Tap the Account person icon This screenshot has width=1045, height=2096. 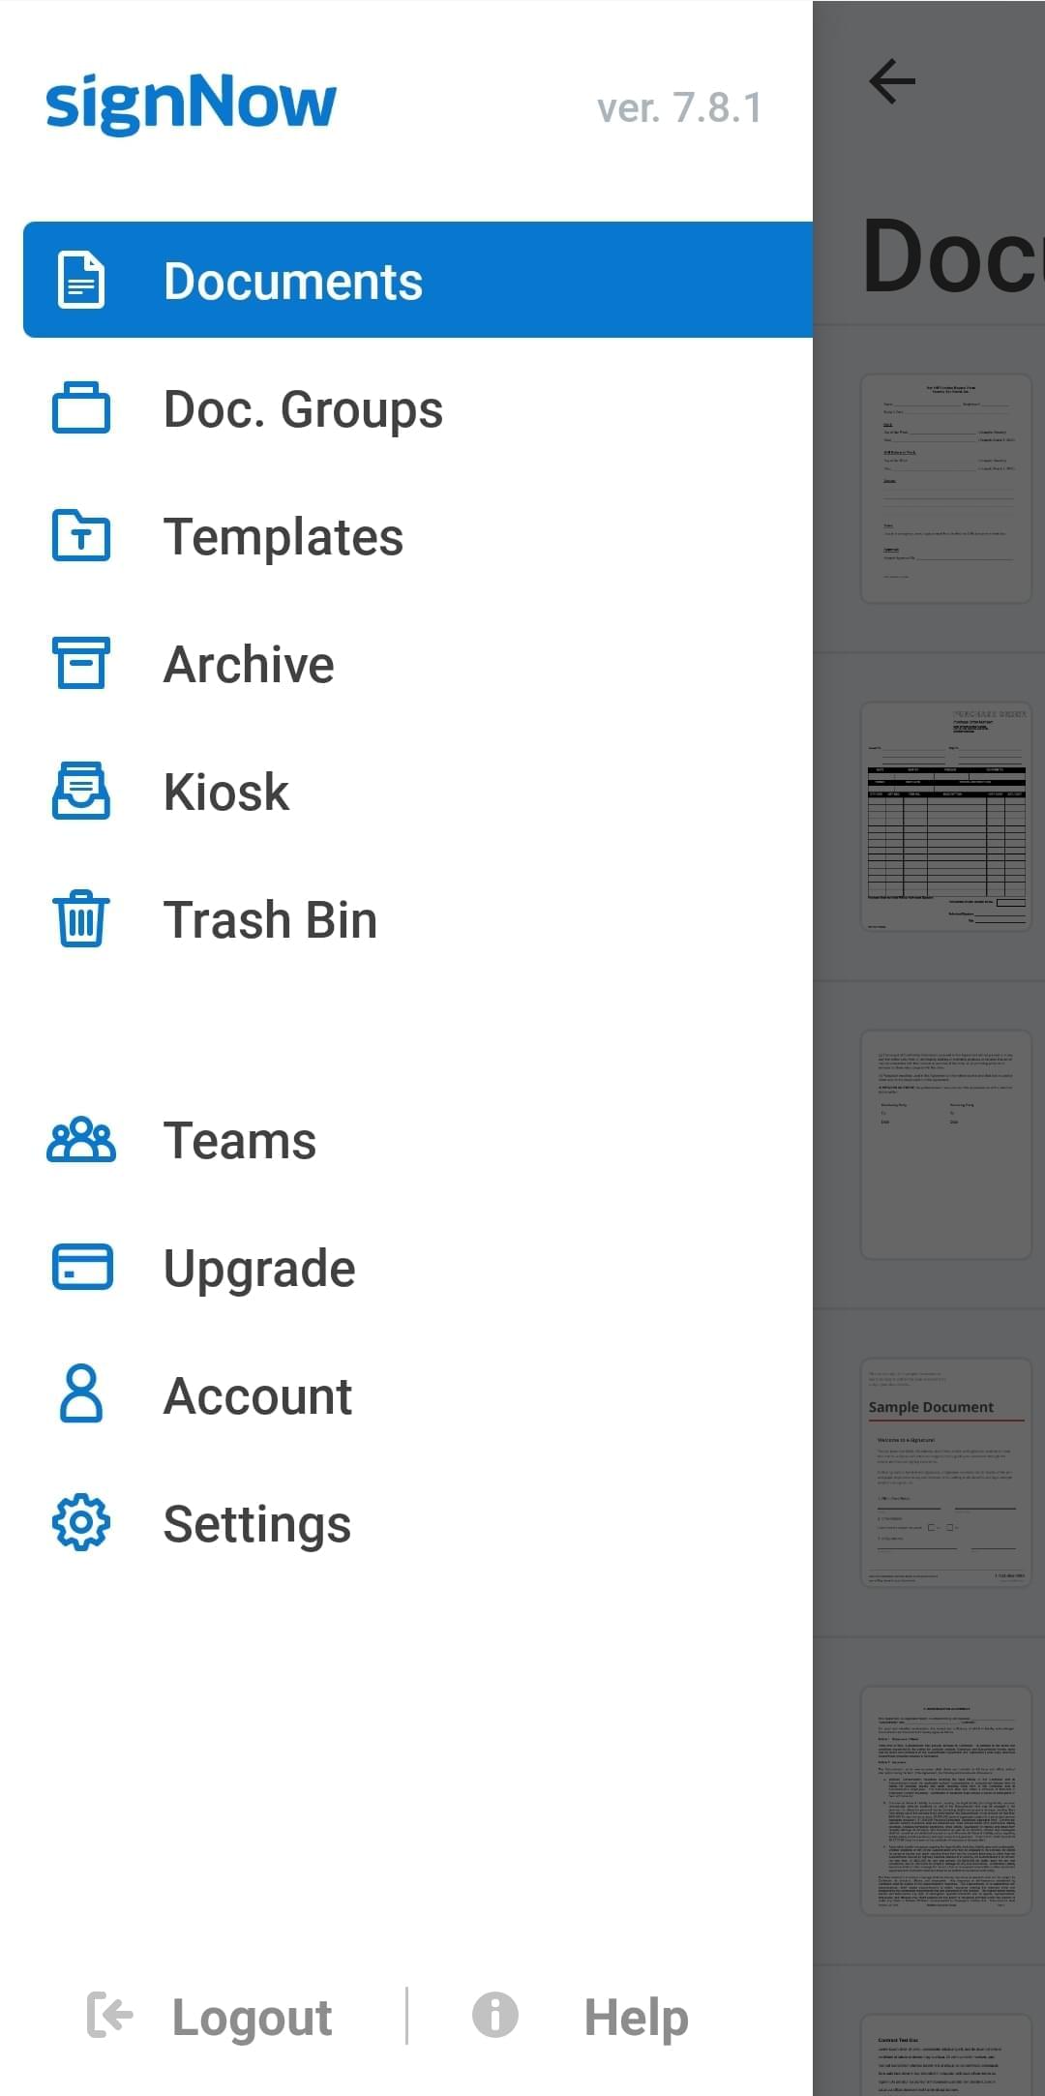pos(81,1395)
